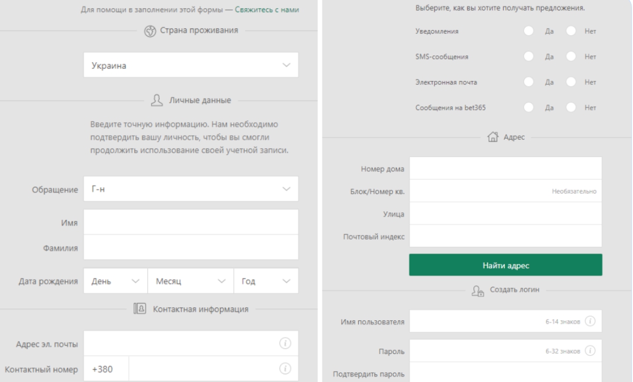Expand the Обращение title dropdown

[x=191, y=189]
